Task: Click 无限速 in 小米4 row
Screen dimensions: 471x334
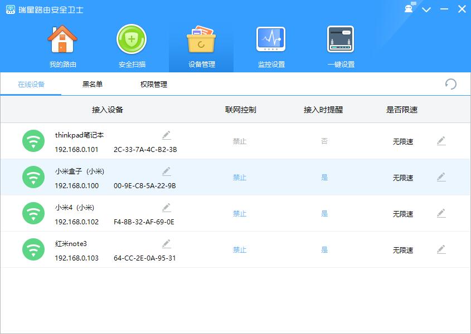Action: (x=403, y=214)
